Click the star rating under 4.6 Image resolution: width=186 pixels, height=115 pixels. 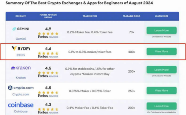[48, 54]
